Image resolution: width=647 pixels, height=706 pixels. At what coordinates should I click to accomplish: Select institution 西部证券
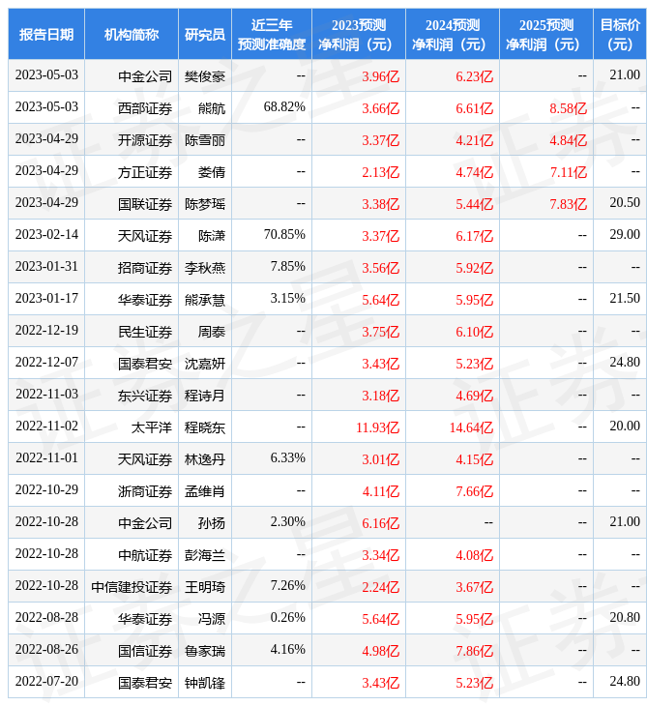coord(145,108)
